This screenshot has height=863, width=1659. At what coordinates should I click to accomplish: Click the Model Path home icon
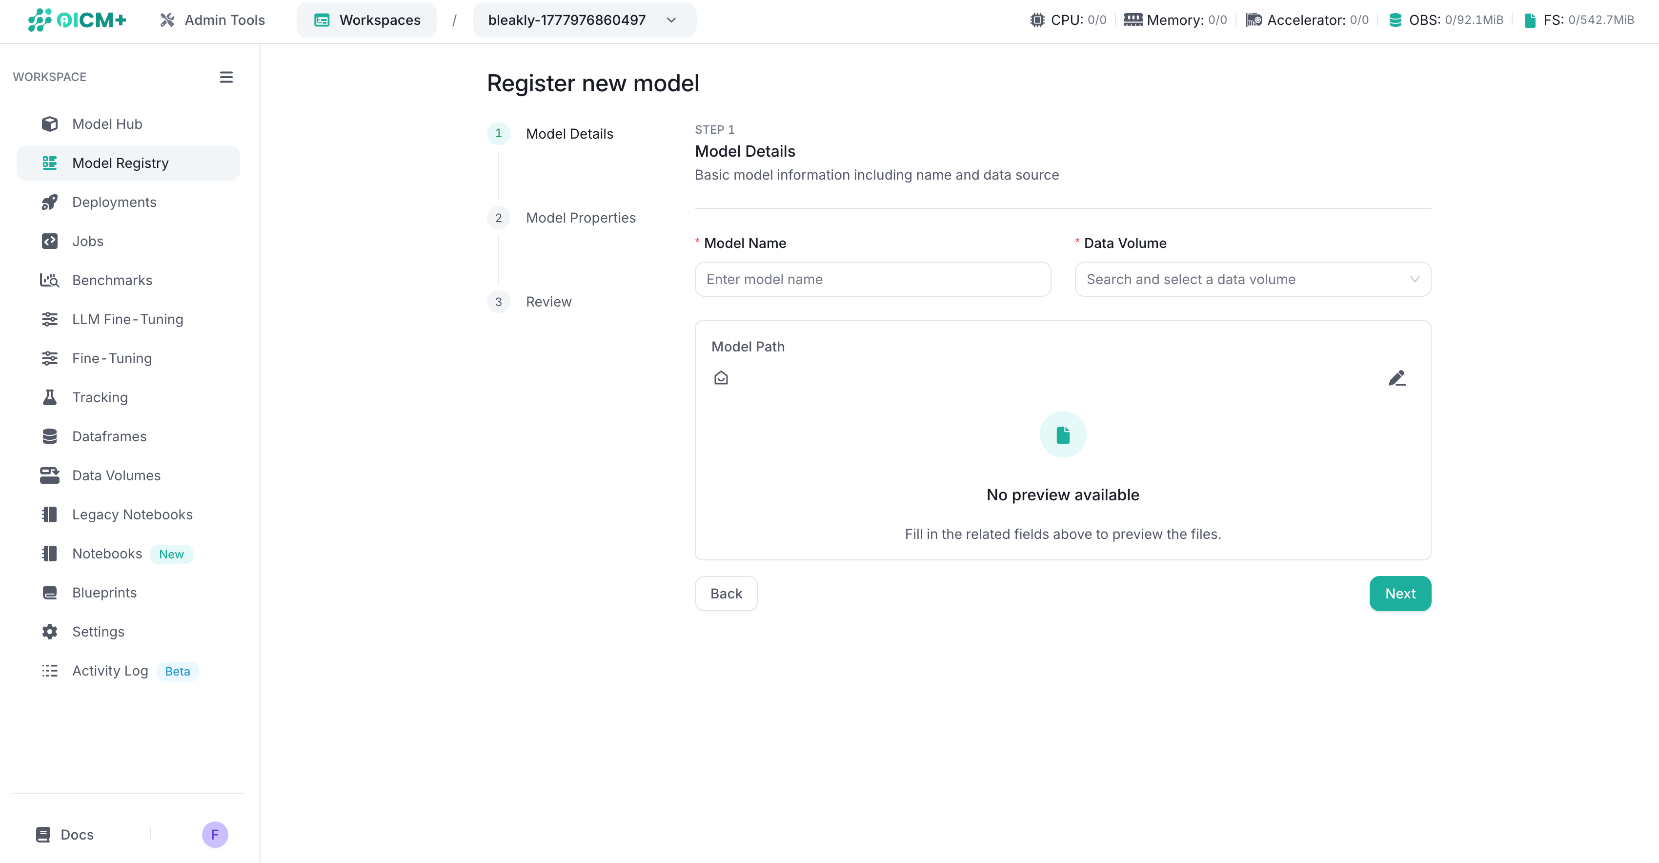point(721,377)
